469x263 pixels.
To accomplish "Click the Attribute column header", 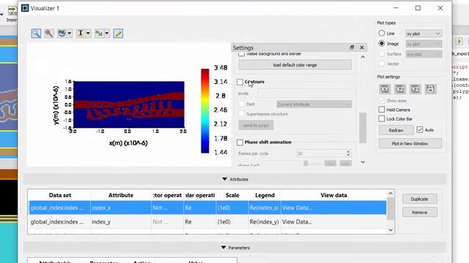I will [121, 195].
